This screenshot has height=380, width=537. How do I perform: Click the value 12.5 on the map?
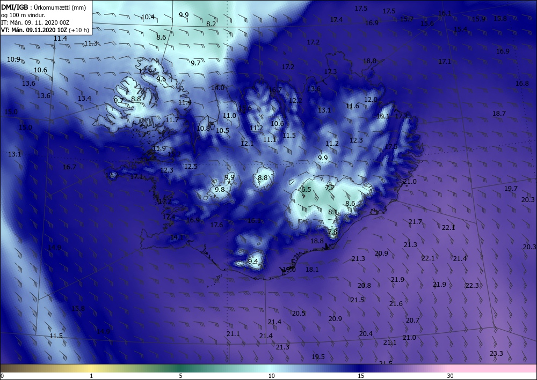[x=191, y=167]
